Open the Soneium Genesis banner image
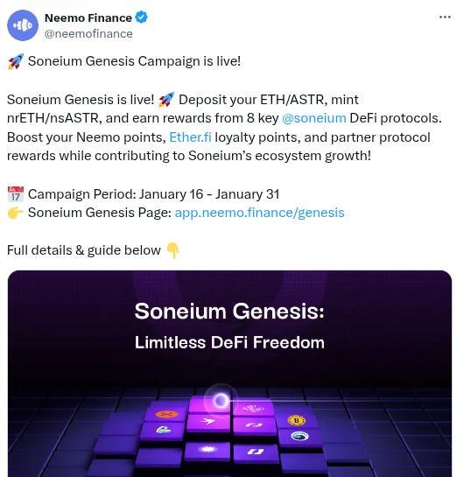This screenshot has height=477, width=464. pos(229,374)
